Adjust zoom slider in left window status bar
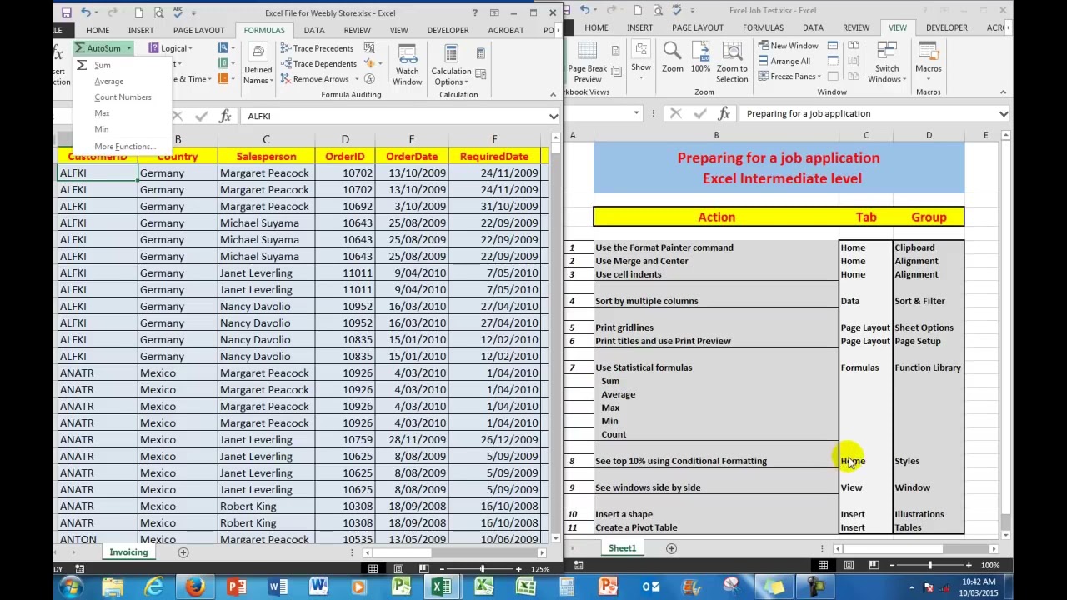1067x600 pixels. pos(482,569)
